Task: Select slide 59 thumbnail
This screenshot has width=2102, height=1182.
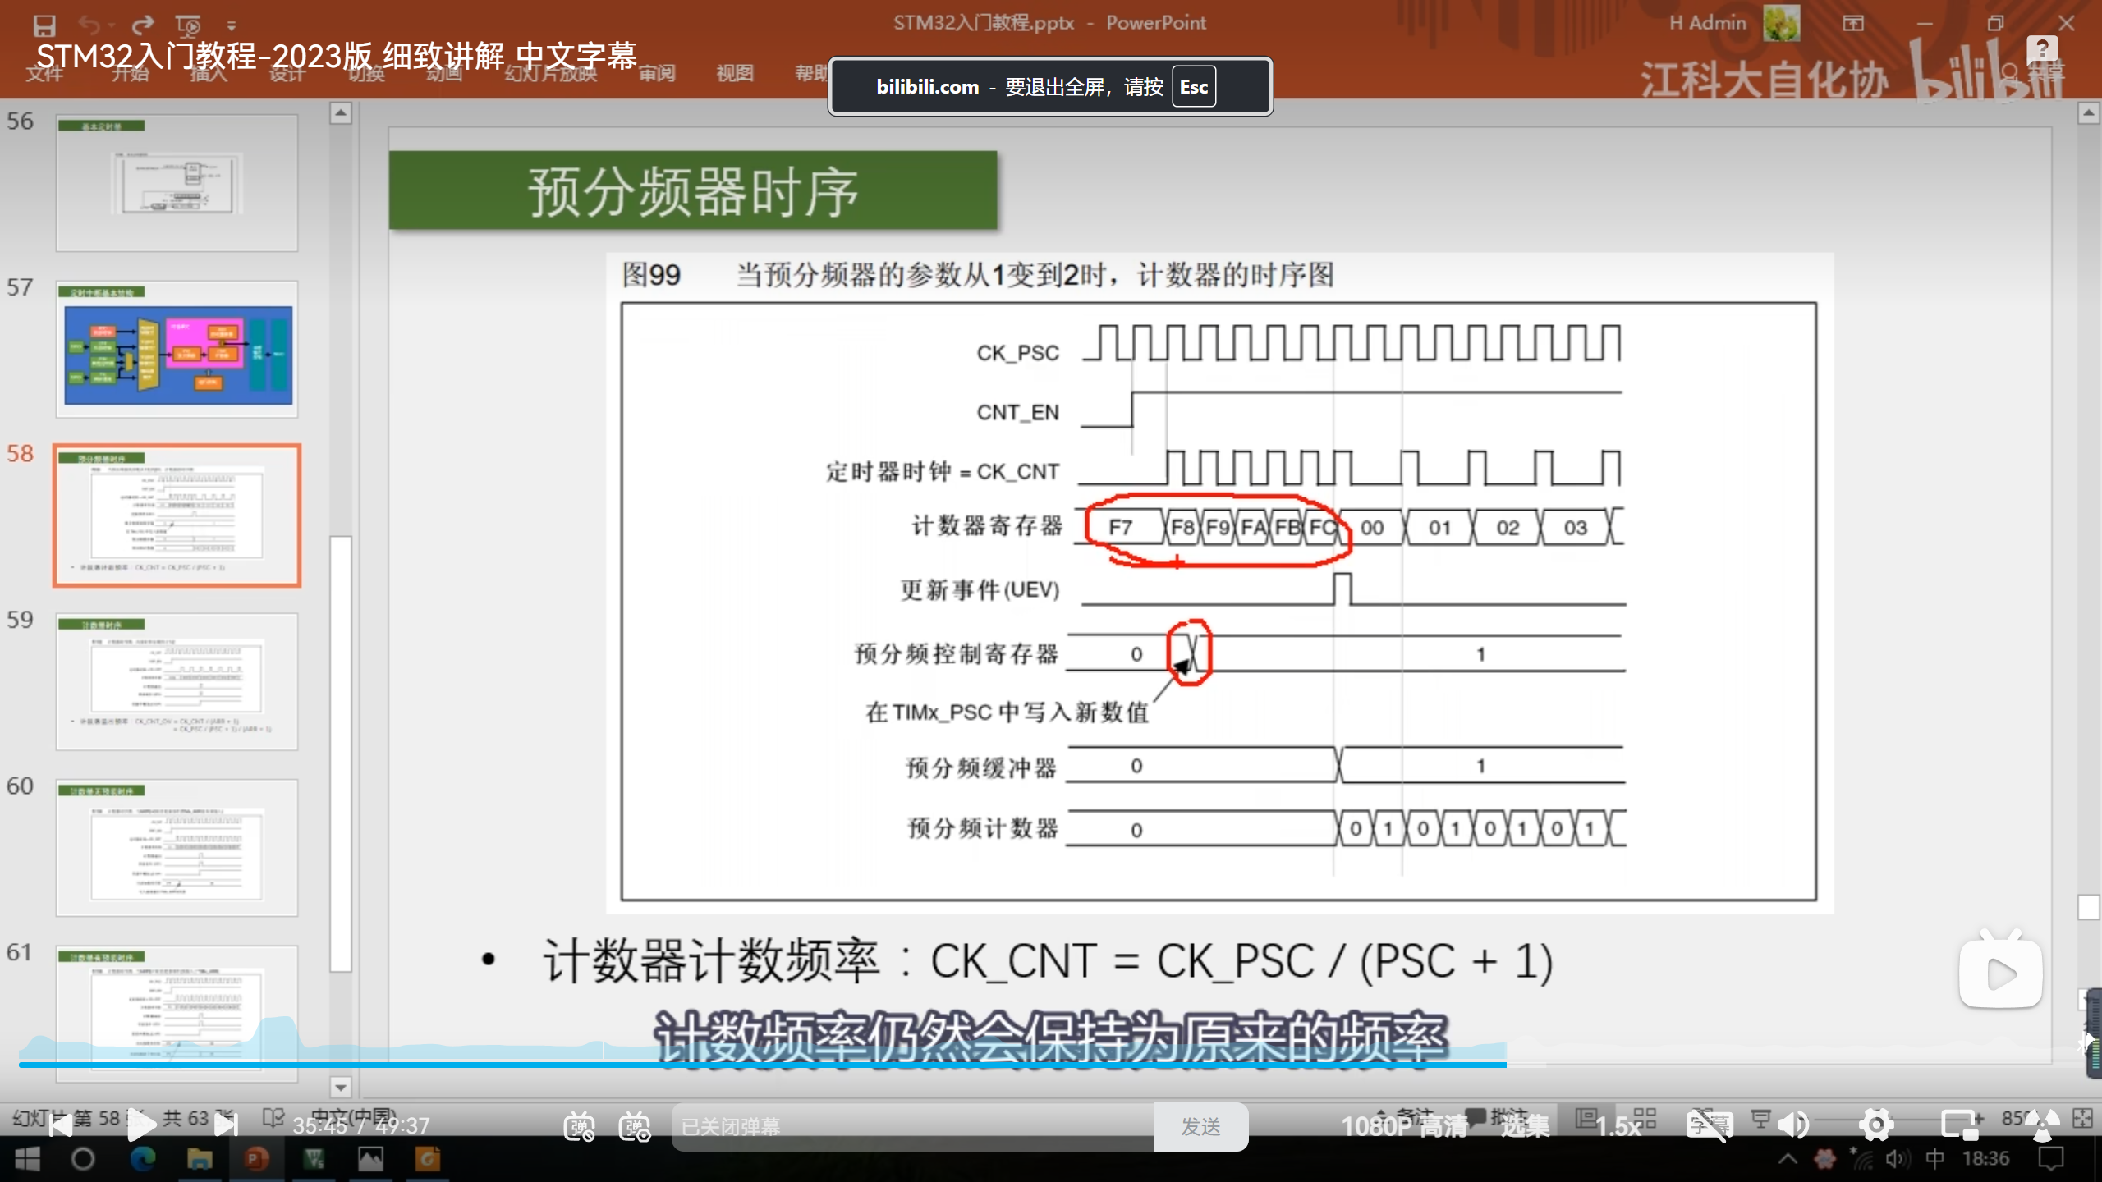Action: coord(177,680)
